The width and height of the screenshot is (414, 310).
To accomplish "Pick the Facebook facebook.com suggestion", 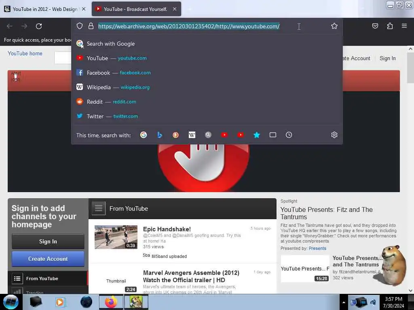I will tap(207, 73).
